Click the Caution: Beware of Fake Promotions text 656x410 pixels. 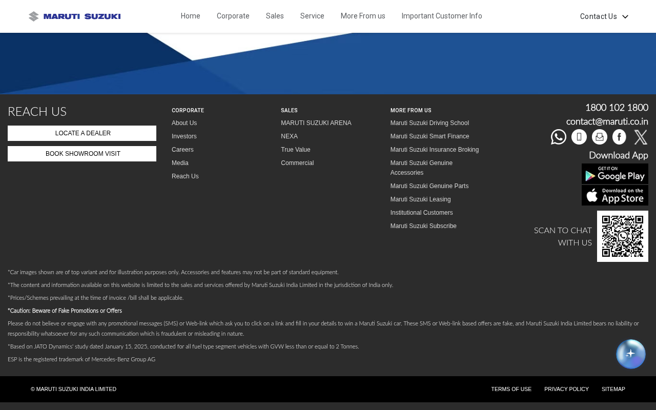pyautogui.click(x=65, y=311)
